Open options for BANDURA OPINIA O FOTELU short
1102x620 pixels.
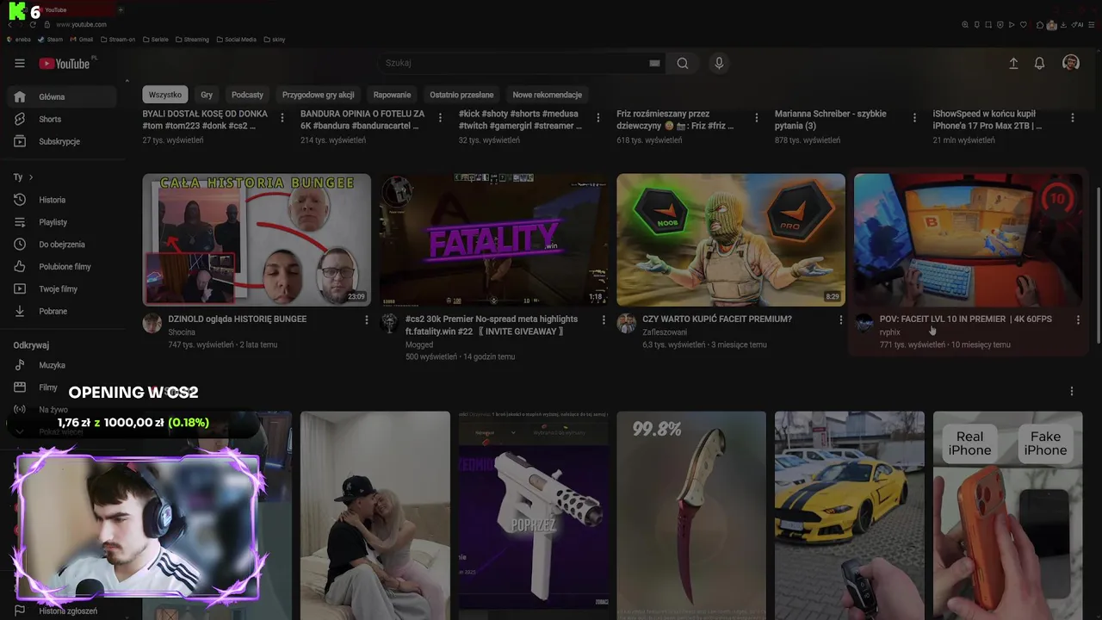pos(441,118)
